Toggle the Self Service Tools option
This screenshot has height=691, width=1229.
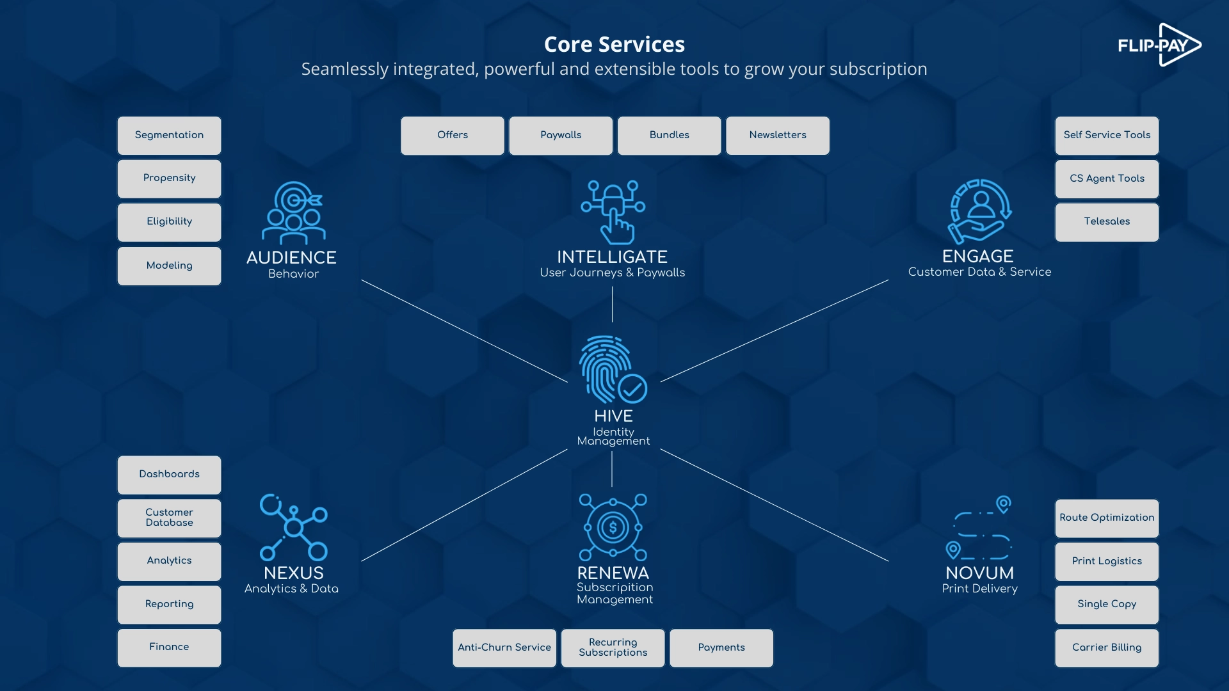click(x=1107, y=135)
